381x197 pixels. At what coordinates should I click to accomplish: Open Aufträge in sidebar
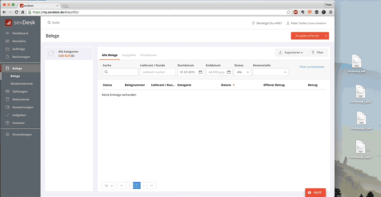coord(19,49)
